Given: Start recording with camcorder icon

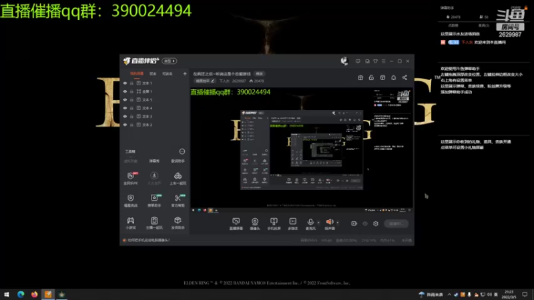Looking at the screenshot, I should [354, 223].
